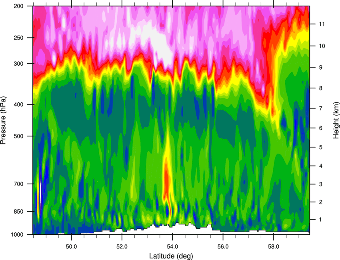340x260 pixels.
Task: Click the 1 km height label
Action: (x=321, y=220)
